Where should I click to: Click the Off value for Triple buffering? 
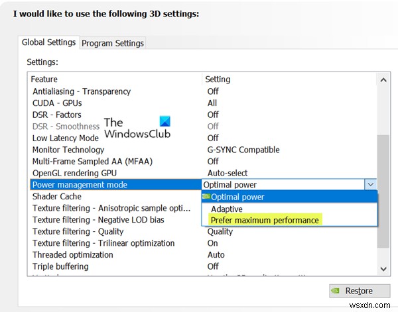[x=213, y=266]
